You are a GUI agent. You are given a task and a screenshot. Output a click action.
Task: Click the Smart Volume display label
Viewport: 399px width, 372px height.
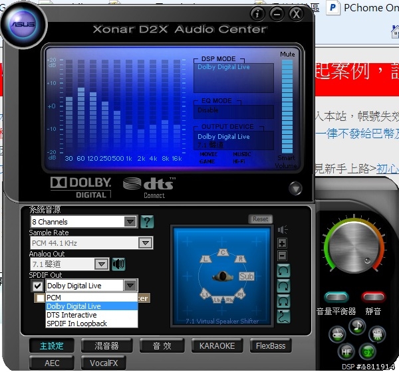click(x=286, y=161)
